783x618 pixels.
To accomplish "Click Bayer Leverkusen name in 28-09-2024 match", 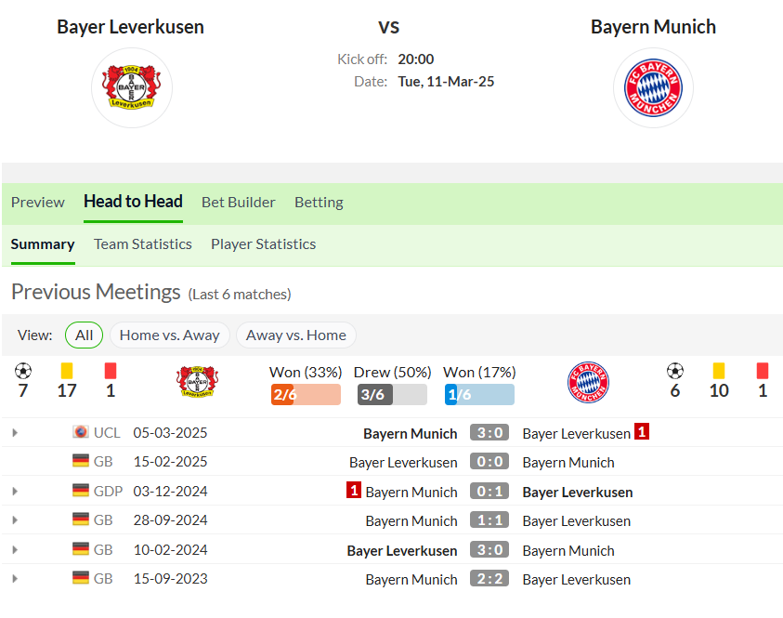I will tap(576, 521).
